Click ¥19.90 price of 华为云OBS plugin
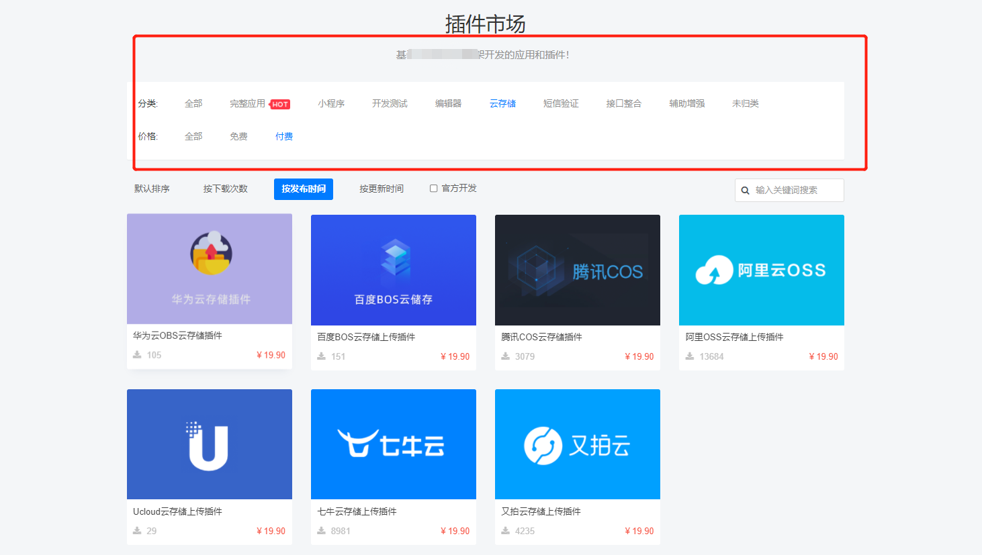This screenshot has height=555, width=982. click(x=271, y=355)
